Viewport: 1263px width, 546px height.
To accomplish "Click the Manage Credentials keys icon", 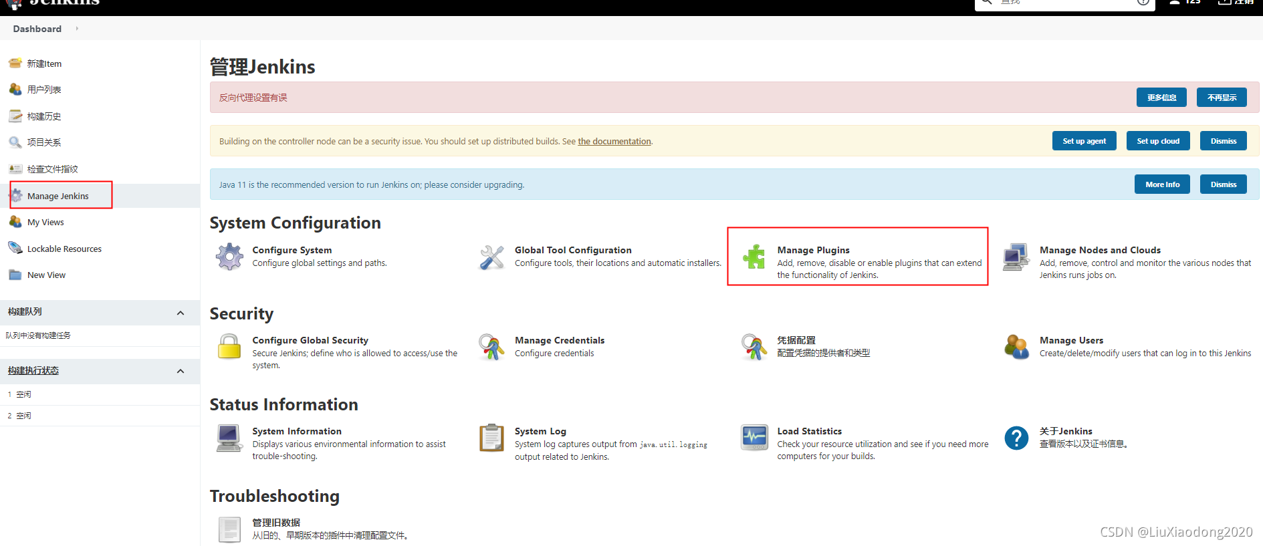I will click(x=491, y=347).
